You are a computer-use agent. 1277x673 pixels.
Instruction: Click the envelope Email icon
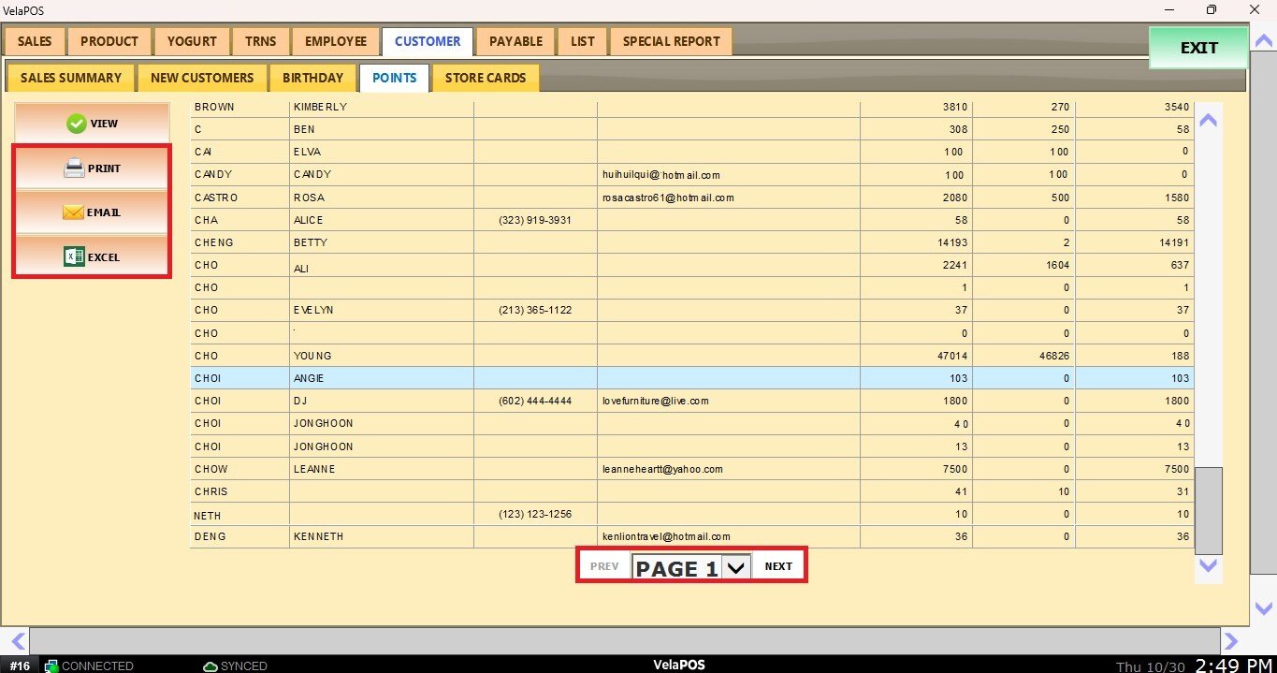click(x=73, y=212)
